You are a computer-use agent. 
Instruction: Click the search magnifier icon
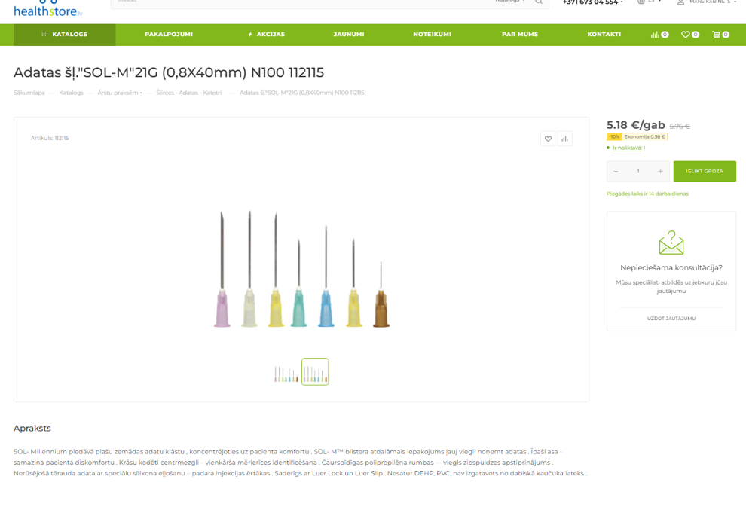(538, 2)
